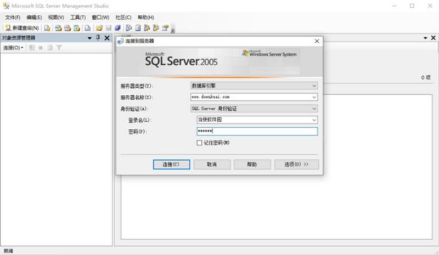Toggle the auto-hide pin on Object Explorer

click(x=98, y=37)
